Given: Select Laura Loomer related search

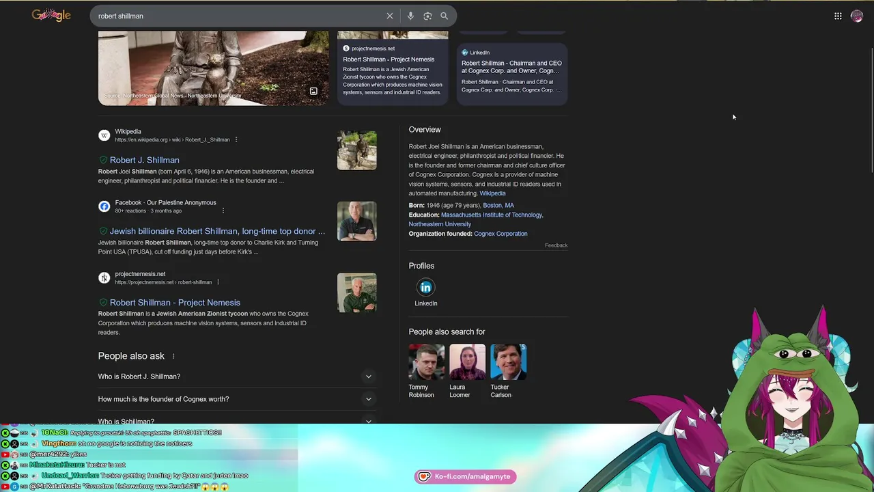Looking at the screenshot, I should [467, 371].
